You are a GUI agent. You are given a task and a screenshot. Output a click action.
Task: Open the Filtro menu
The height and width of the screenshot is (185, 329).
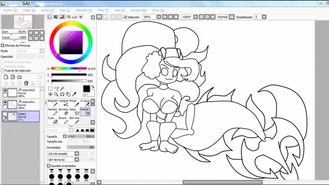coord(103,10)
